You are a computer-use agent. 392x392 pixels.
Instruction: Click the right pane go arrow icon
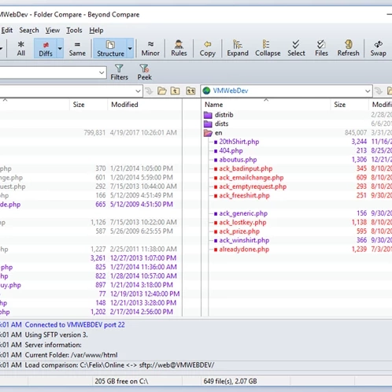[x=379, y=91]
